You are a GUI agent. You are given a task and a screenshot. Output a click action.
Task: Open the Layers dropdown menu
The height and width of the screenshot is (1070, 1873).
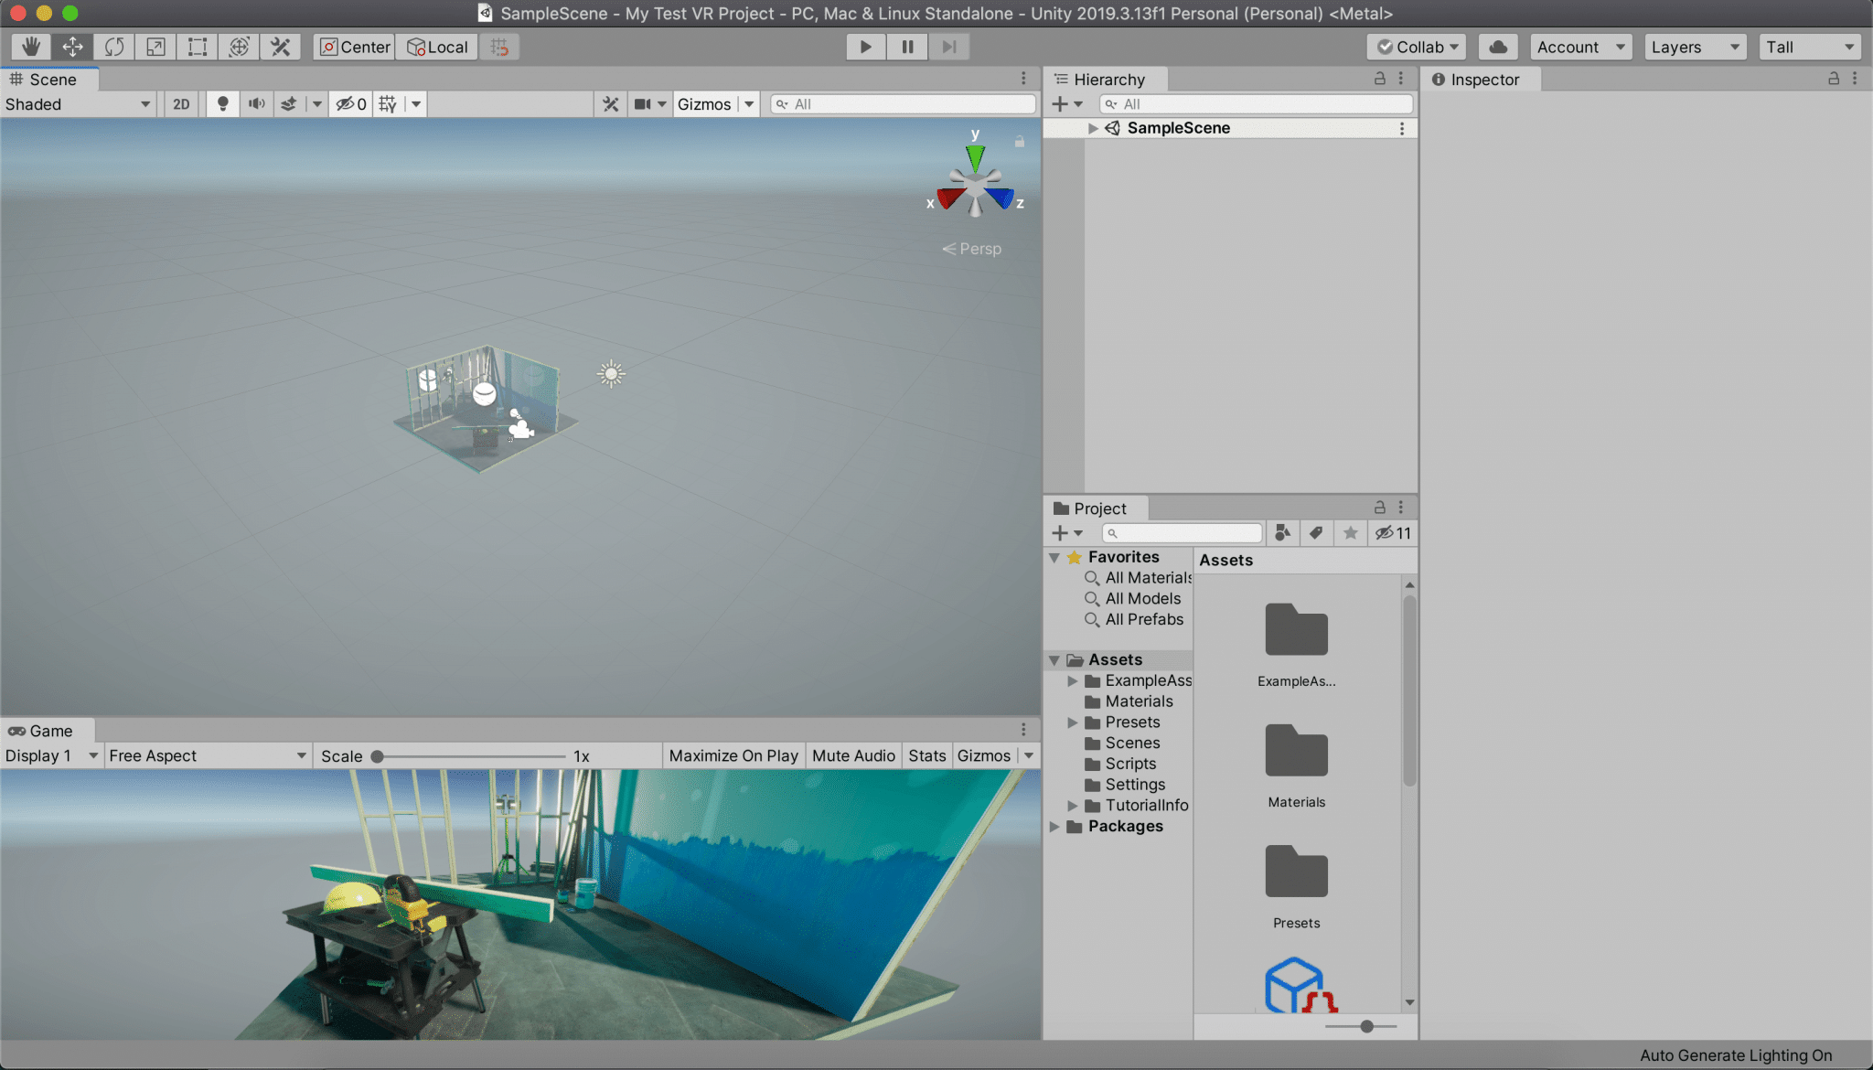pos(1693,47)
